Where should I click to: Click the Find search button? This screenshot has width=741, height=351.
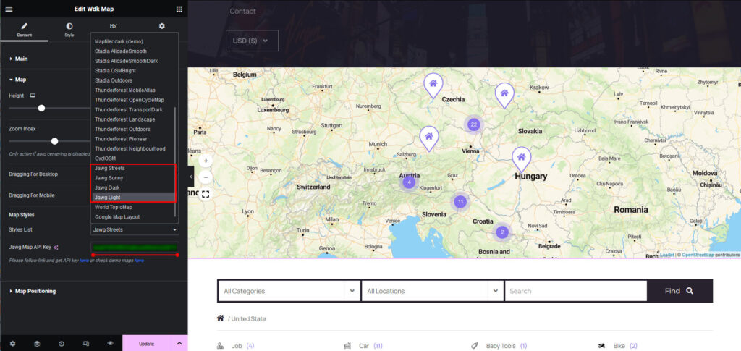679,291
